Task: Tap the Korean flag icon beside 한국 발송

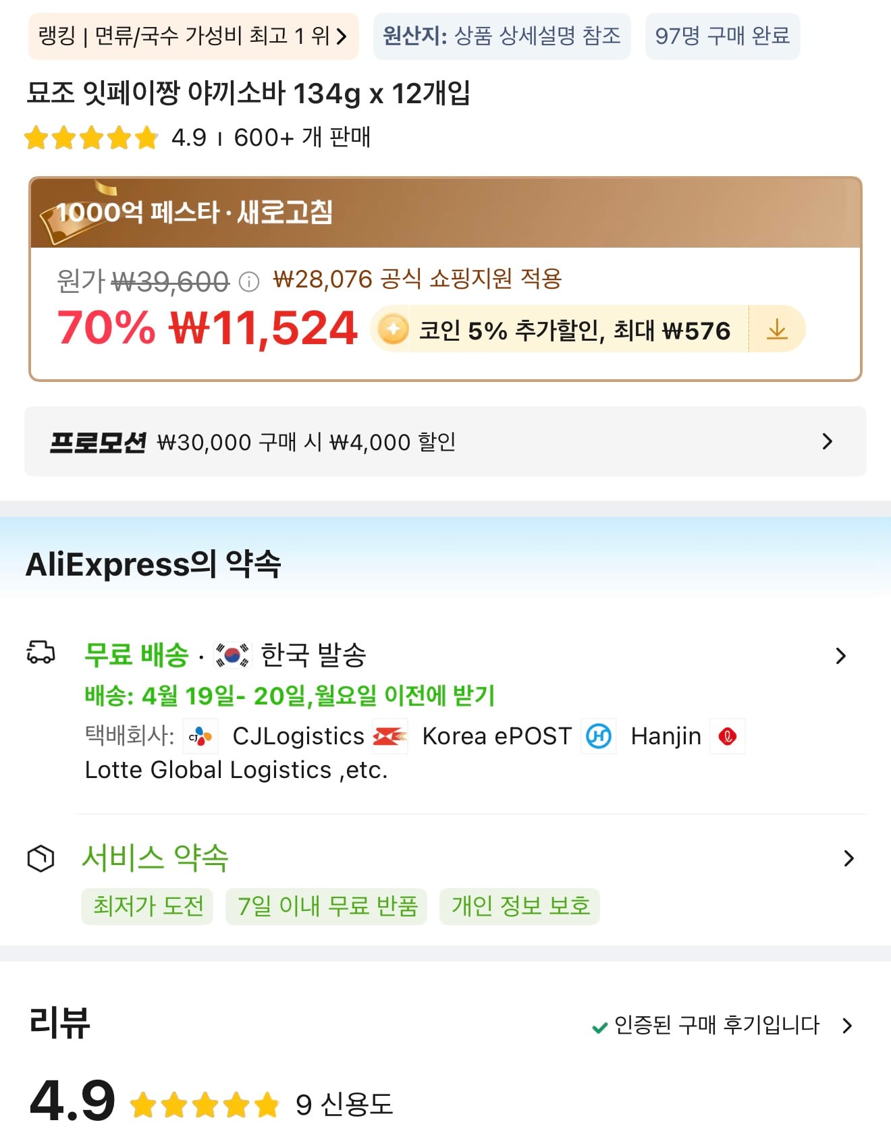Action: 232,653
